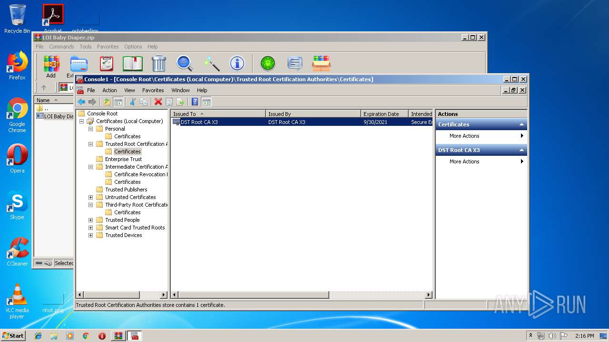Open the Wizard wand icon in WinRAR
This screenshot has width=609, height=342.
point(211,63)
